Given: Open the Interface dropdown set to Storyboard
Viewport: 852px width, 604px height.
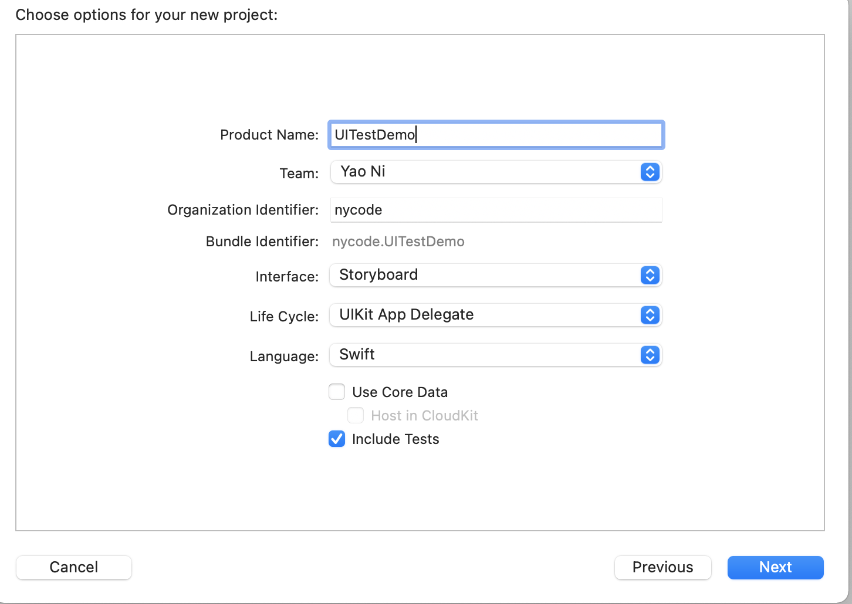Looking at the screenshot, I should click(x=496, y=275).
